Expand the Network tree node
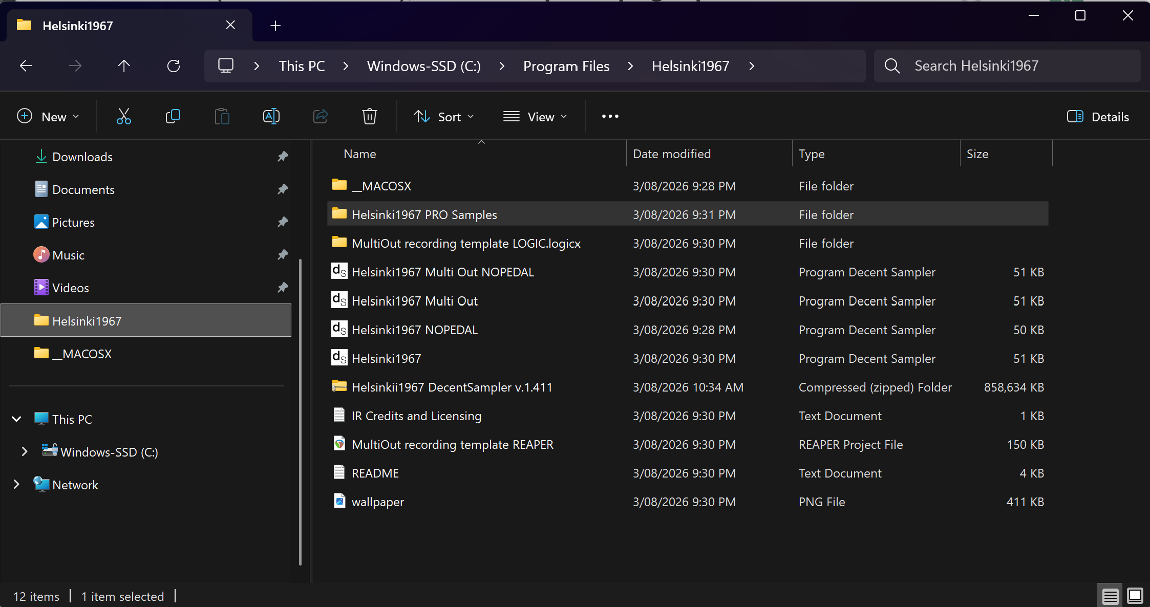Image resolution: width=1150 pixels, height=607 pixels. tap(16, 485)
